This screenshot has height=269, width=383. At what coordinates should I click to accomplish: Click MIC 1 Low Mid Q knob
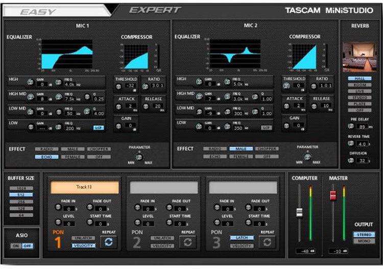click(87, 112)
